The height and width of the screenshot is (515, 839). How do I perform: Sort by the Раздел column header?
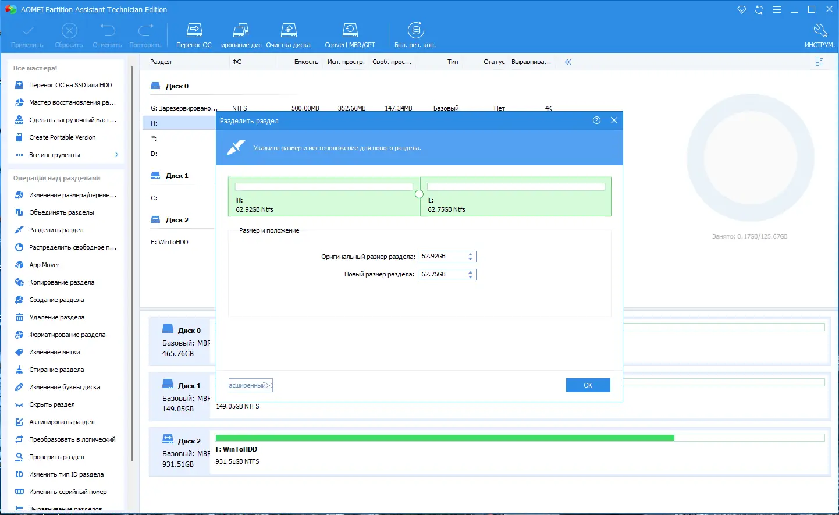[x=161, y=62]
